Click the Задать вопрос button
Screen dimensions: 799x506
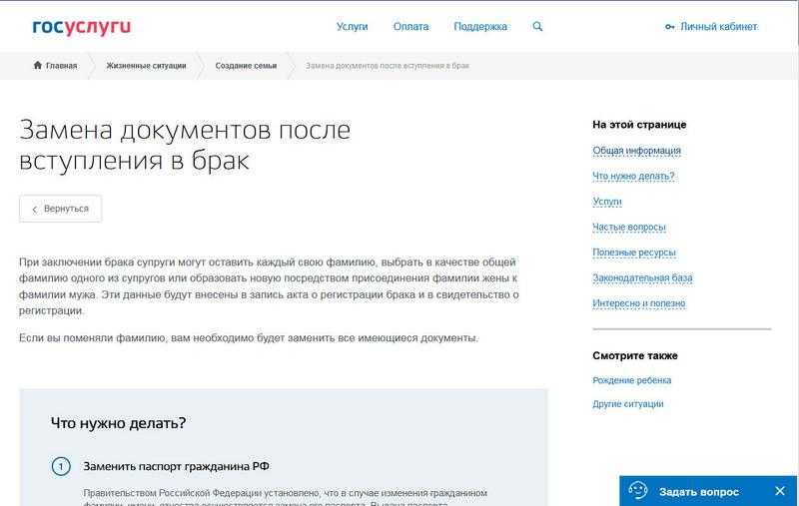tap(698, 491)
